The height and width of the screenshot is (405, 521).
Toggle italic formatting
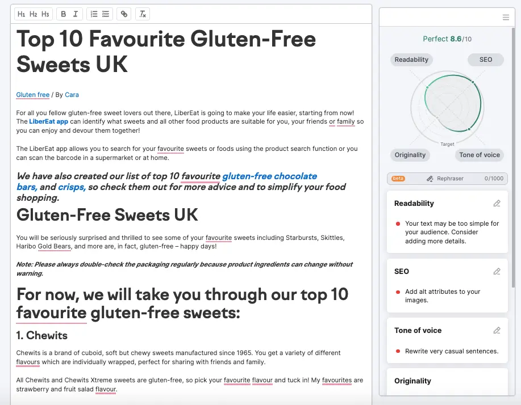(x=76, y=14)
